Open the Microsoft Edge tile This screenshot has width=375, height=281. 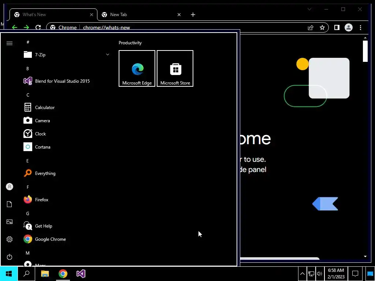(x=137, y=68)
